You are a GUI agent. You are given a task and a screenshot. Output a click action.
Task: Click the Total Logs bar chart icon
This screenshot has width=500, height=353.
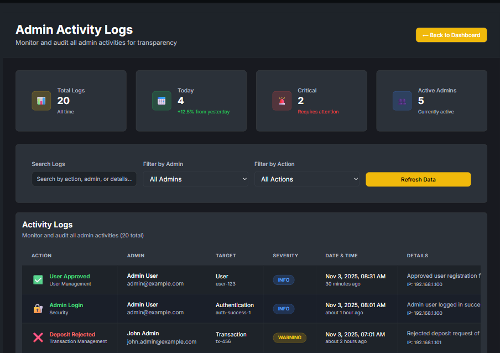[41, 101]
